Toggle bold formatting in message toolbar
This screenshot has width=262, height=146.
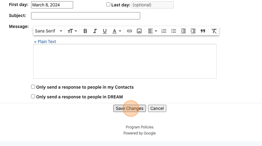tap(85, 31)
